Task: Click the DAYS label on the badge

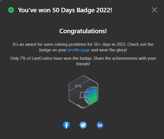Action: 78,86
